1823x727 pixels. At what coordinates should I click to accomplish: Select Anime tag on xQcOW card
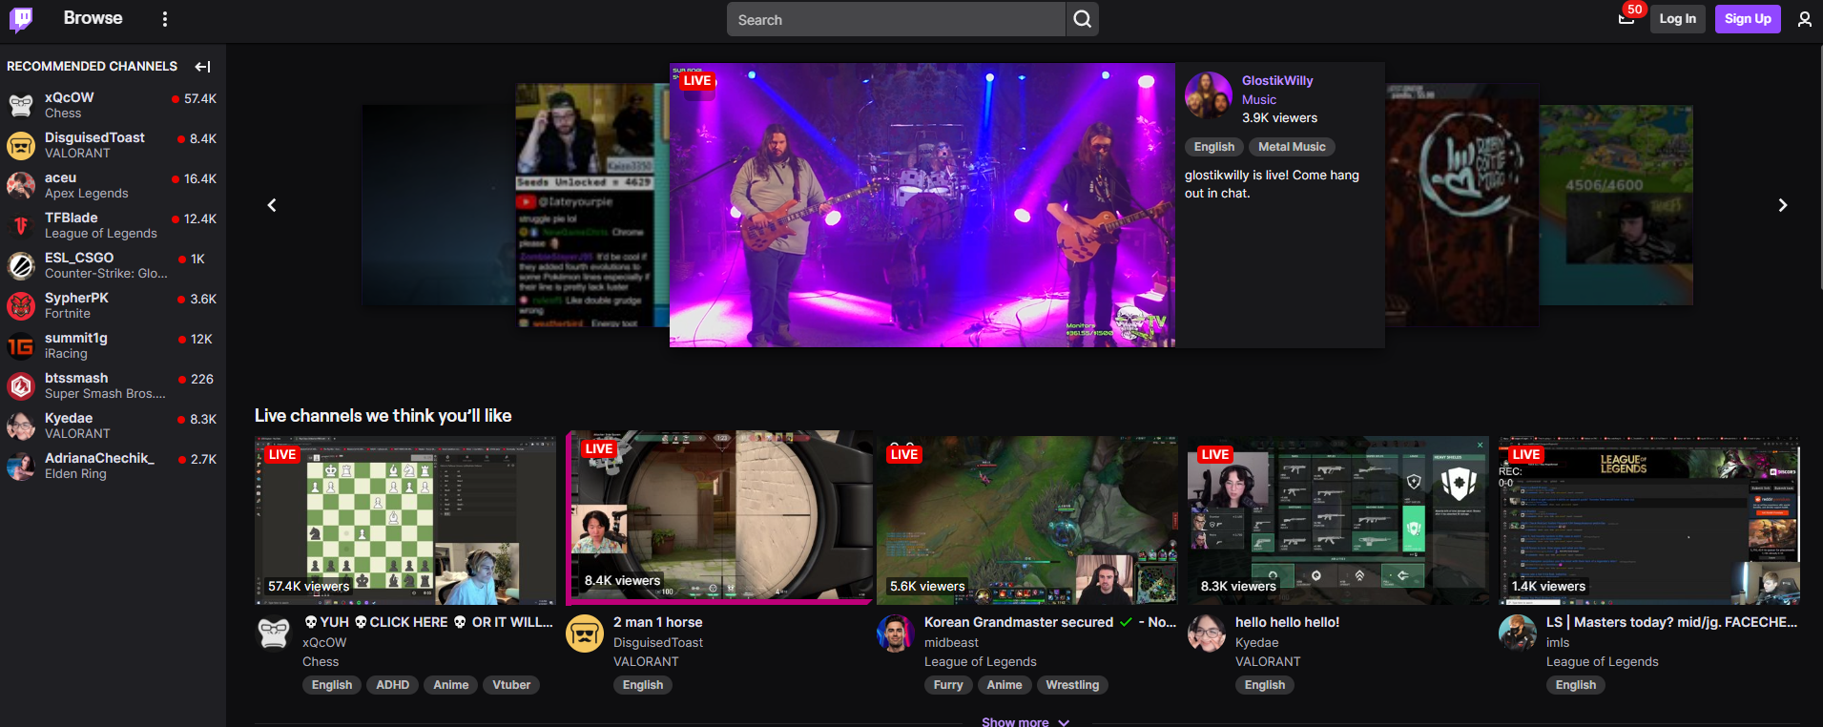coord(451,685)
